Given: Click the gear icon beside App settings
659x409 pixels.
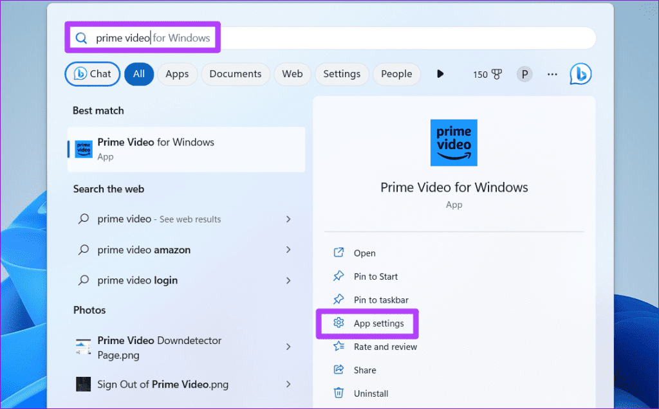Looking at the screenshot, I should (x=339, y=323).
